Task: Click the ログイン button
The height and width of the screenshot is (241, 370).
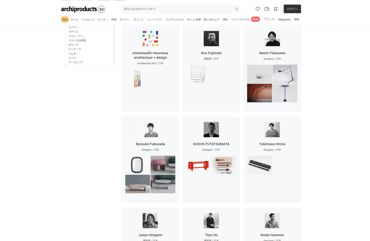Action: click(292, 9)
